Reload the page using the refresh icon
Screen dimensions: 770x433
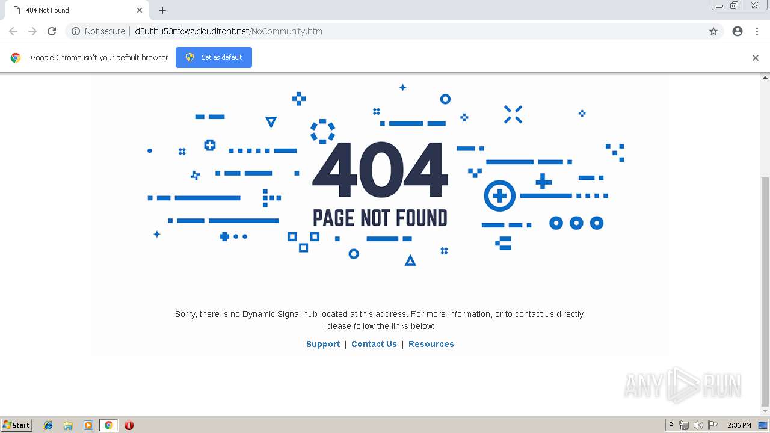click(x=52, y=31)
